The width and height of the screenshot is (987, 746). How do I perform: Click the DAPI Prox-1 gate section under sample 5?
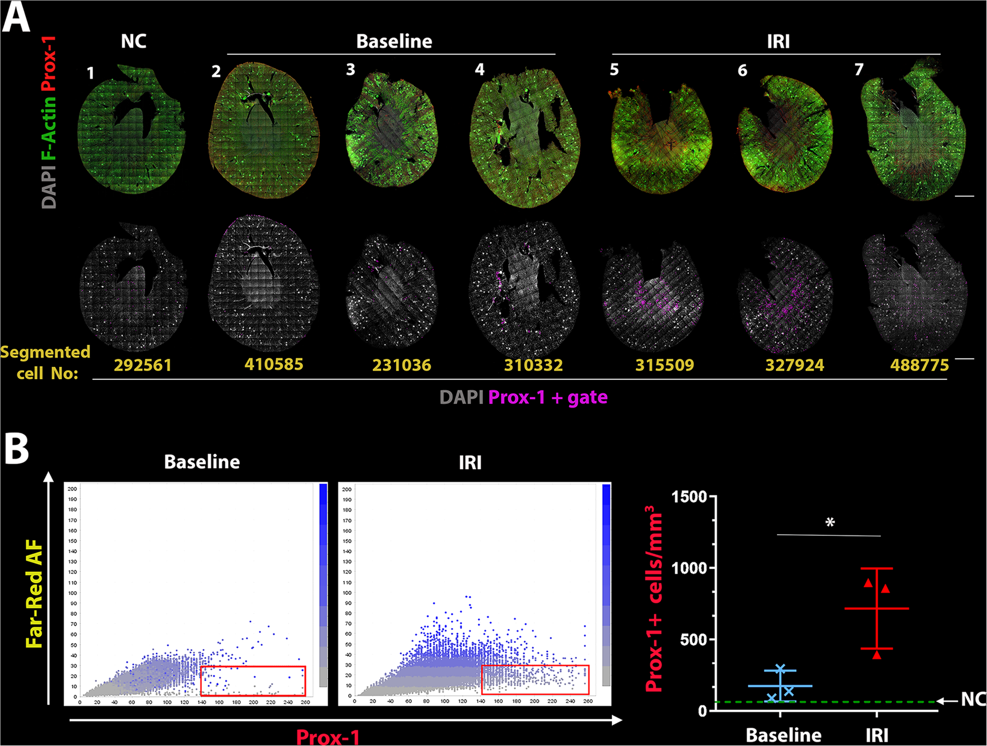[653, 295]
